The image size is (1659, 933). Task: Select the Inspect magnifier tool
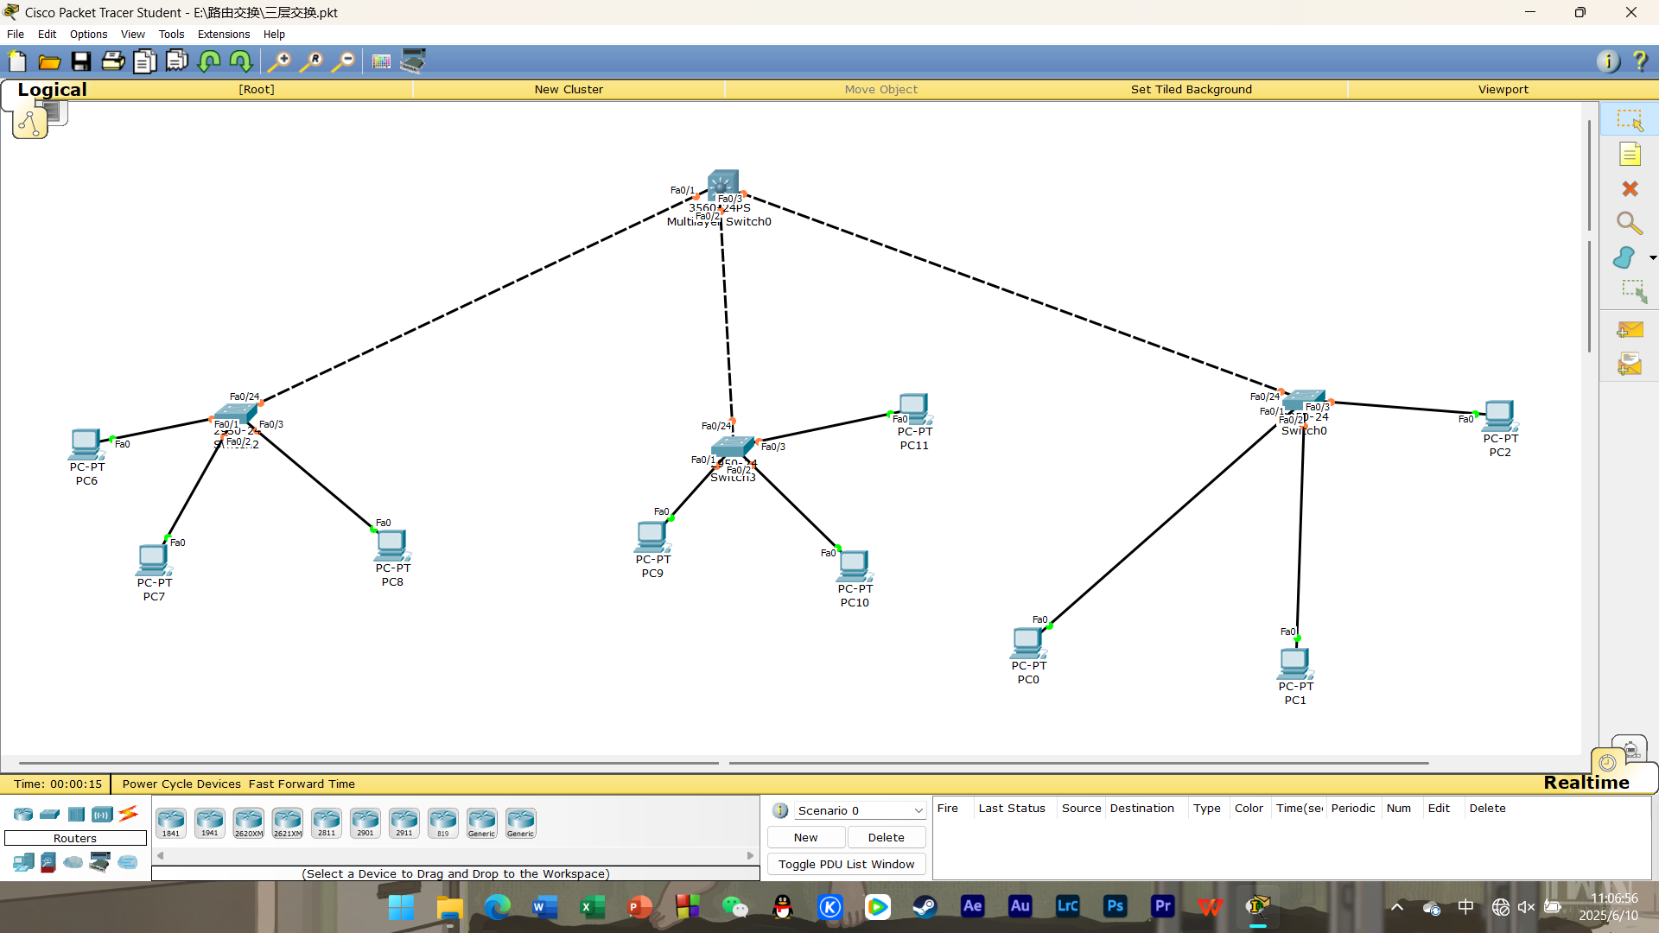pyautogui.click(x=1630, y=223)
